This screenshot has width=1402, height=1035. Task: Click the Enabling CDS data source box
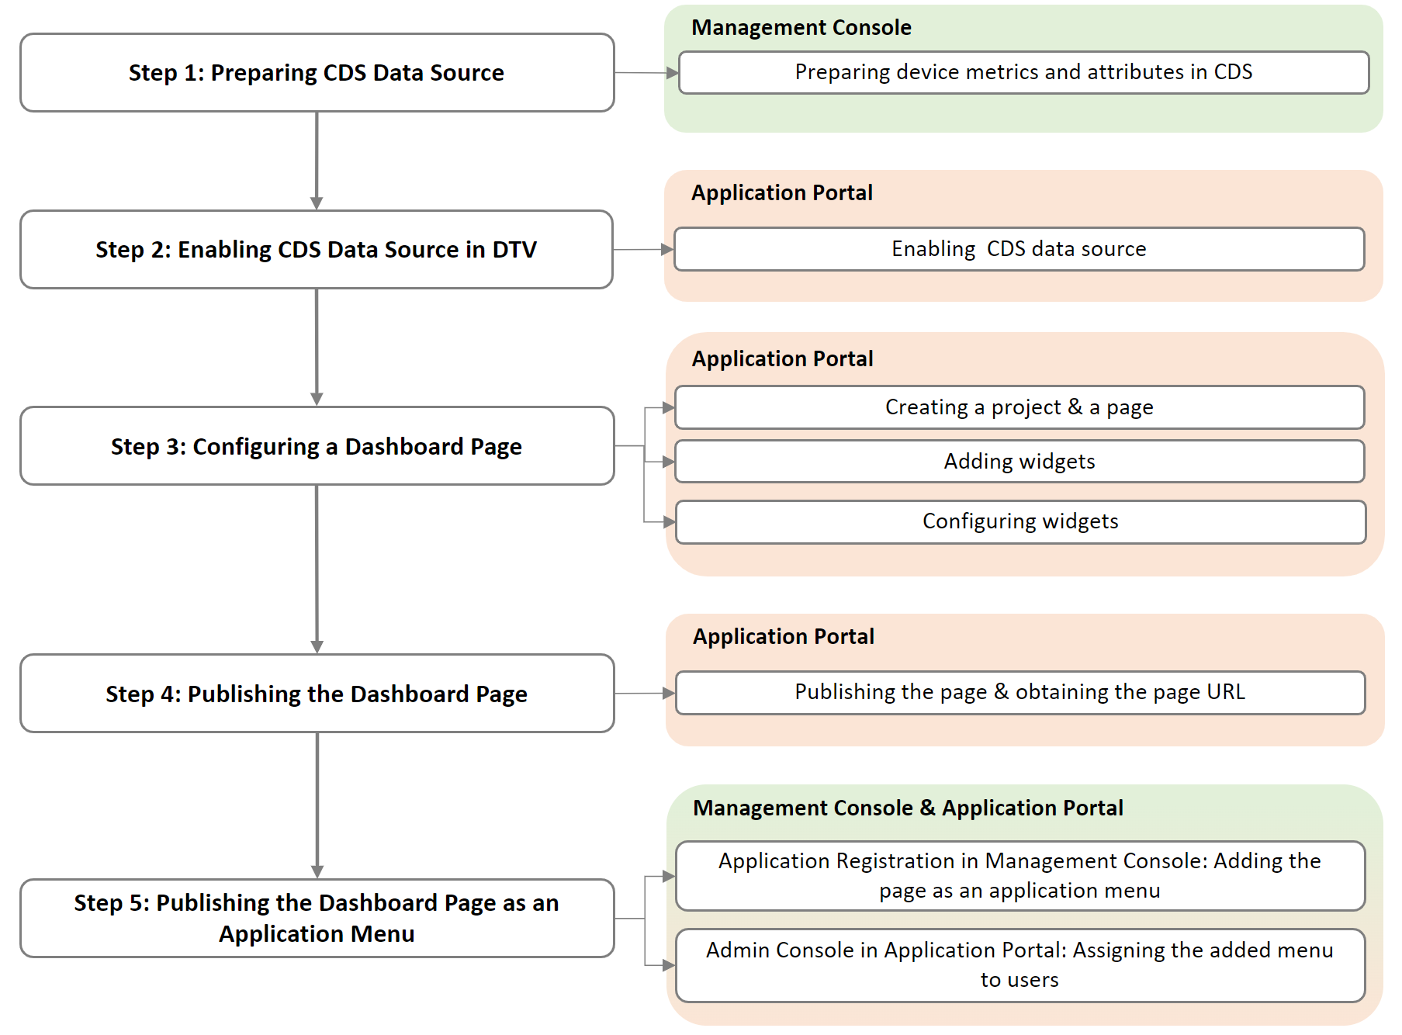[x=1019, y=249]
